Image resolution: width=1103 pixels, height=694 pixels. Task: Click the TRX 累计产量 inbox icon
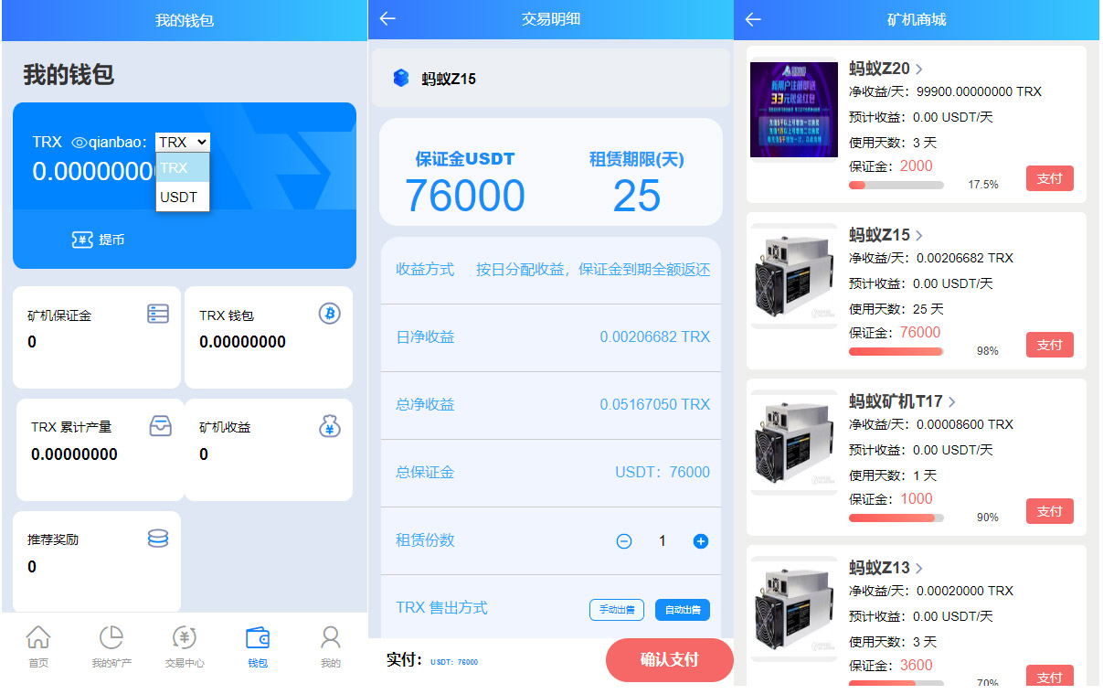tap(160, 426)
